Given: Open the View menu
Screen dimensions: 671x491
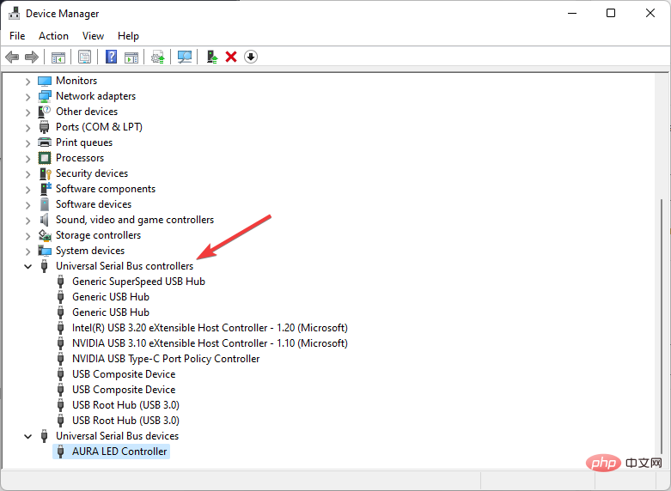Looking at the screenshot, I should pyautogui.click(x=93, y=36).
